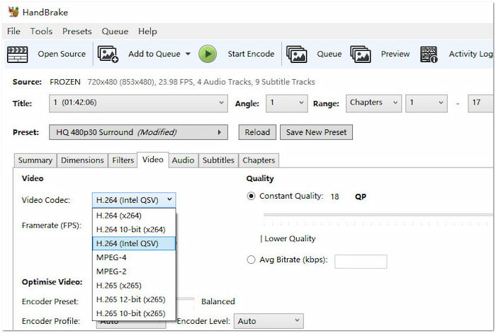Open the Range type Chapters dropdown
Image resolution: width=496 pixels, height=333 pixels.
[x=373, y=103]
